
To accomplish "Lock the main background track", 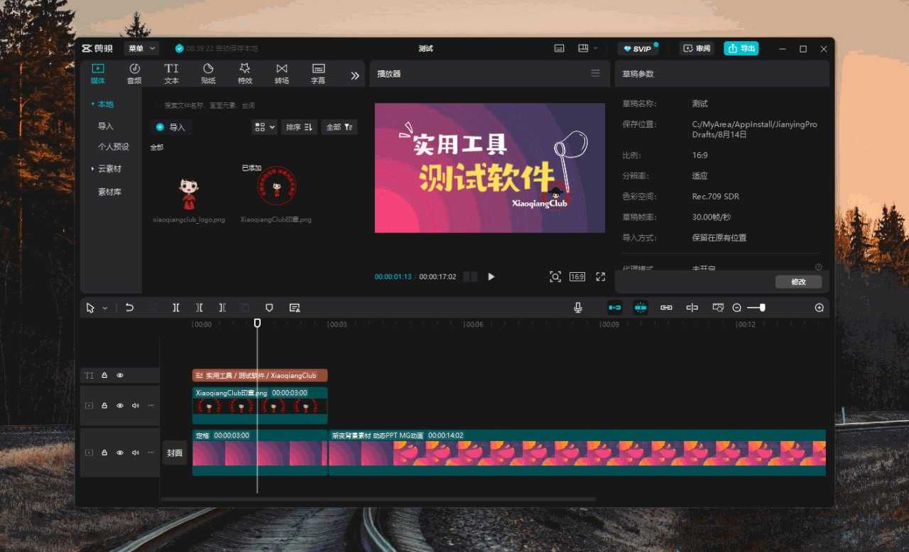I will 104,453.
